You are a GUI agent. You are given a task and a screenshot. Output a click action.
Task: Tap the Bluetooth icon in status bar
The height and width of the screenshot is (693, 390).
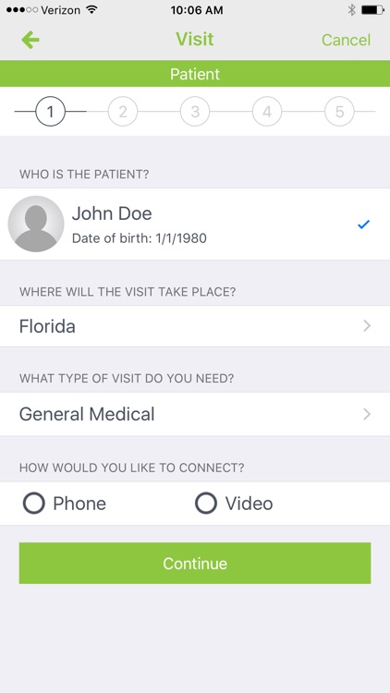coord(351,10)
